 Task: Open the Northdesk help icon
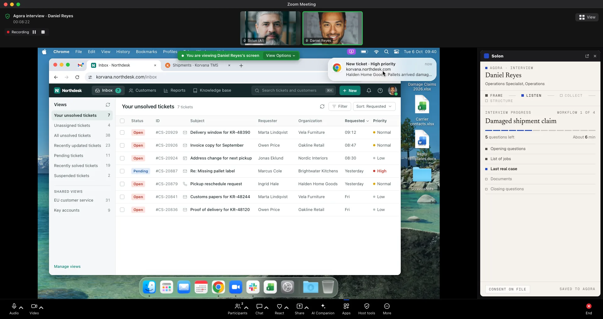(x=380, y=90)
